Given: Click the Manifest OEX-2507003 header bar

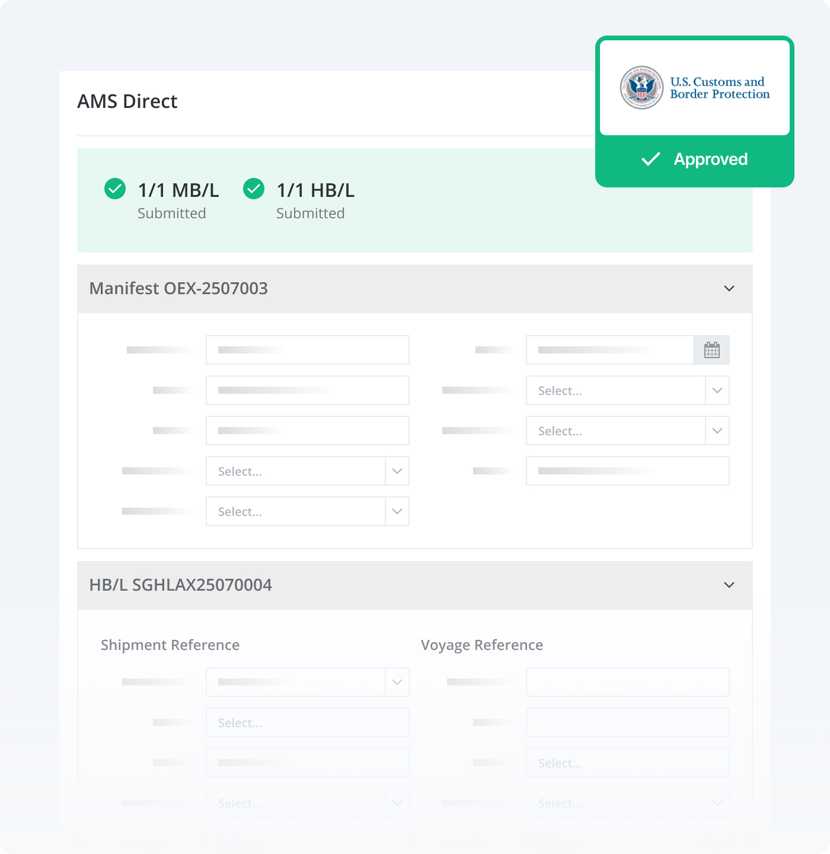Looking at the screenshot, I should [x=415, y=288].
